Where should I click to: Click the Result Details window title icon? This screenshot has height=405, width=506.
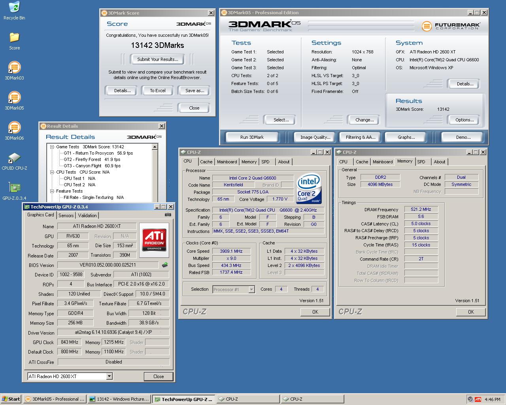click(43, 126)
